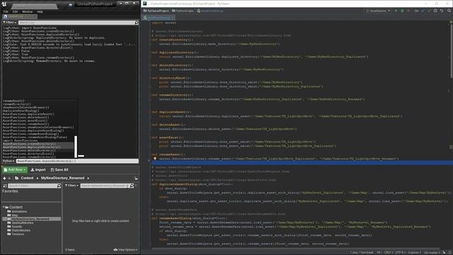Click the Search Folders magnifier icon
453x255 pixels.
59,186
